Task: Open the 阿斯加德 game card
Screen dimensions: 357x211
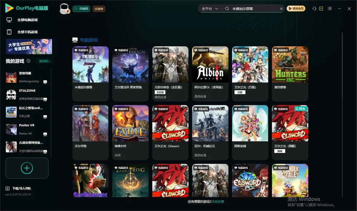Action: pos(250,133)
